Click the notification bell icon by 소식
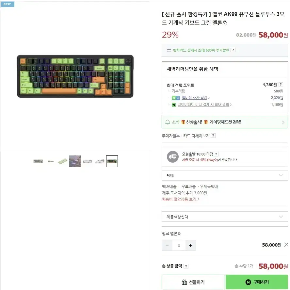Image resolution: width=290 pixels, height=290 pixels. tap(168, 122)
